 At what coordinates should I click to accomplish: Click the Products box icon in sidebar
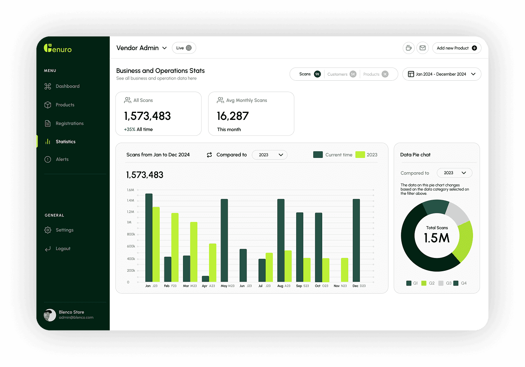tap(48, 105)
